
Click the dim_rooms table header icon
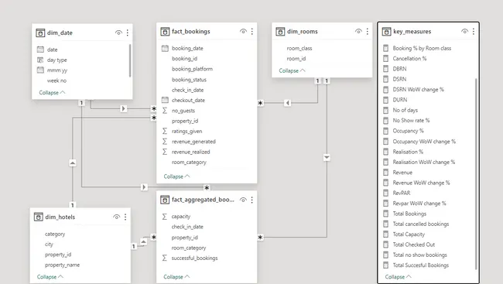click(280, 32)
